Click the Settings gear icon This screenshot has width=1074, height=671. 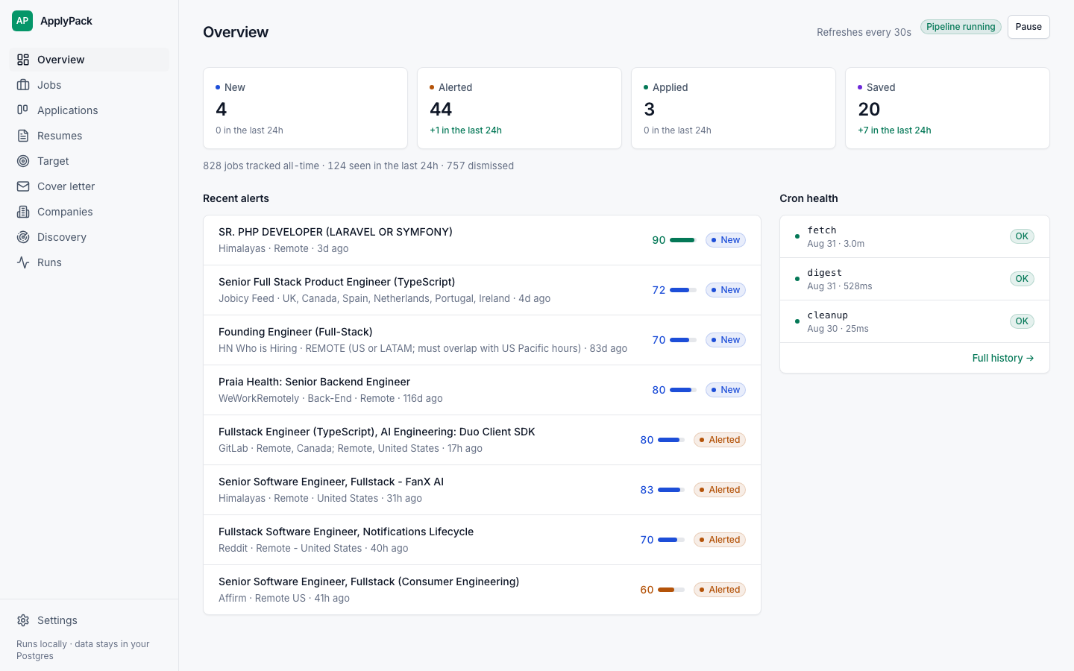pyautogui.click(x=23, y=620)
